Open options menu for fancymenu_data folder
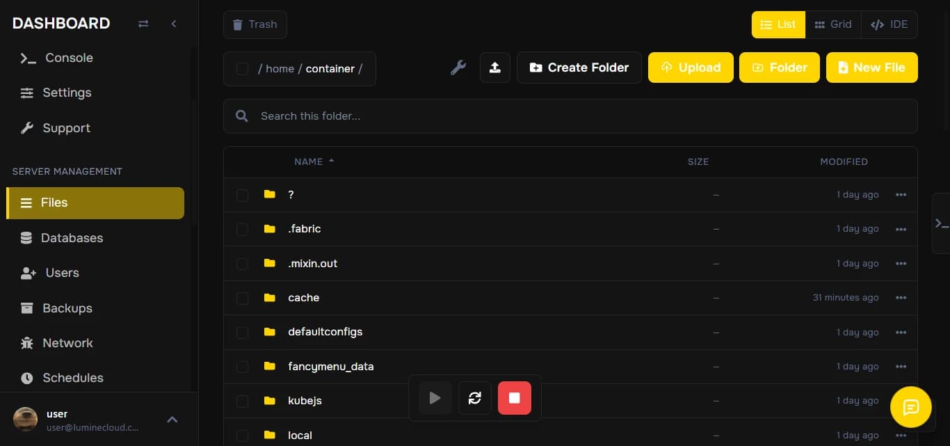This screenshot has width=950, height=446. (x=901, y=367)
